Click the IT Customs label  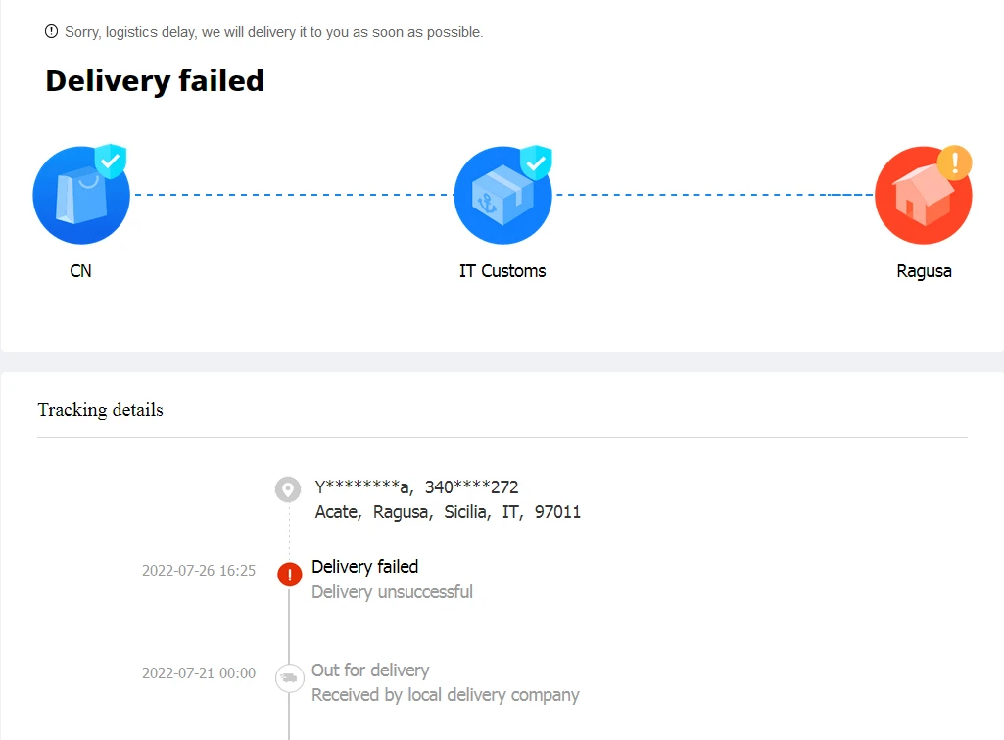(502, 271)
